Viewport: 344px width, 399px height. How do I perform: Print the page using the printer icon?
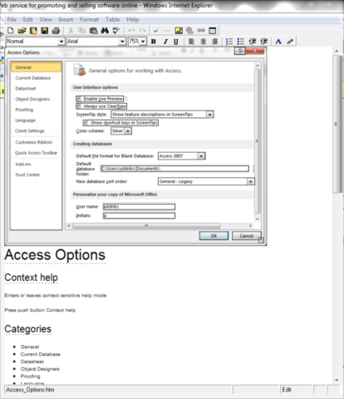tap(56, 31)
